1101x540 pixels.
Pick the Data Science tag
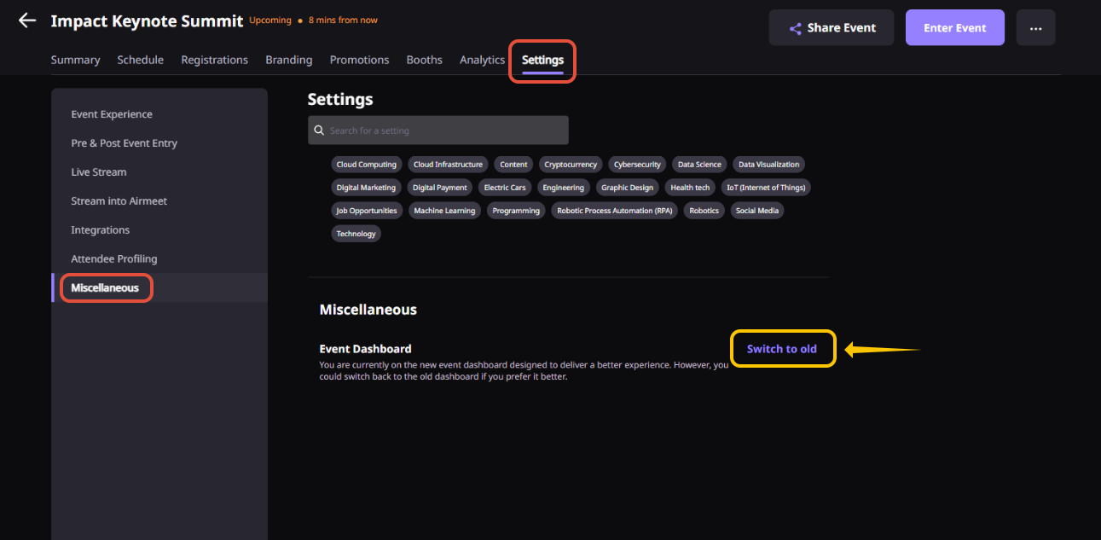[x=699, y=165]
